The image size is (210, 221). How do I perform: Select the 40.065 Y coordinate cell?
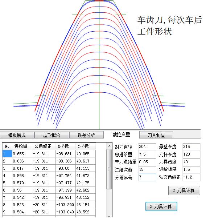[86, 154]
